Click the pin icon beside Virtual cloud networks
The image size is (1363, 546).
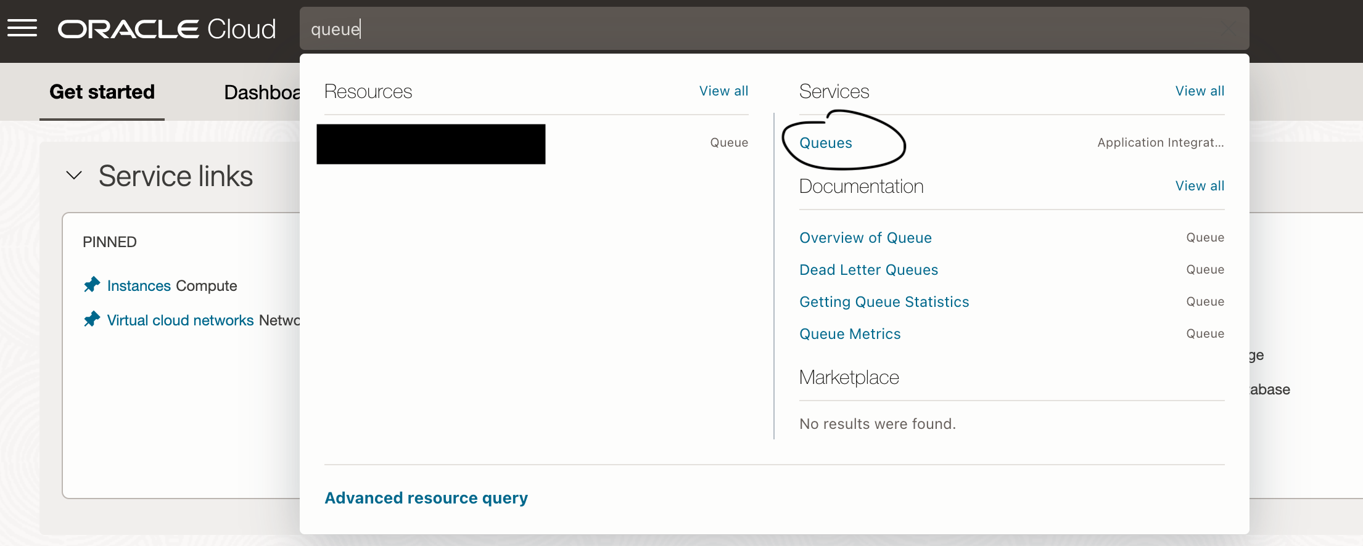92,319
